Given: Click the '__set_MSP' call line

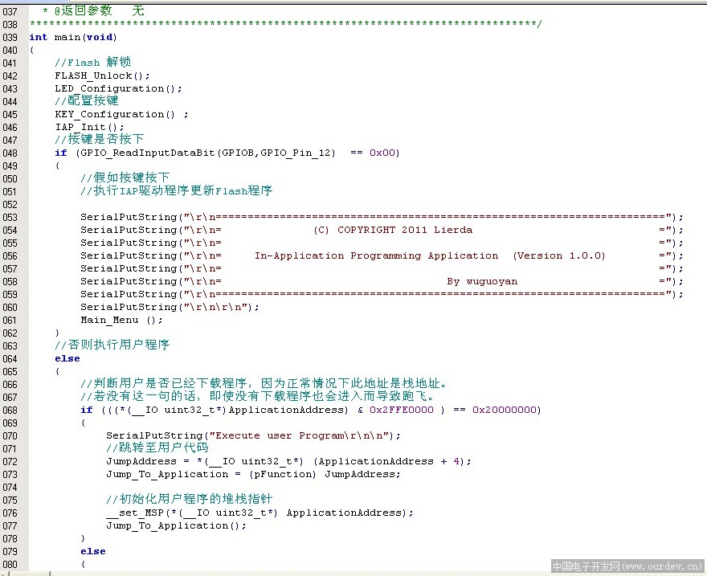Looking at the screenshot, I should tap(260, 513).
